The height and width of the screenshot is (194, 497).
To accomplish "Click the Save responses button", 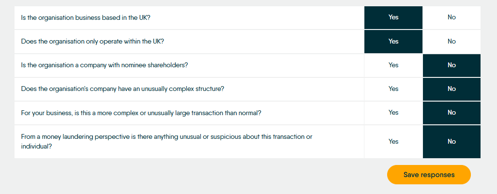I will point(429,175).
